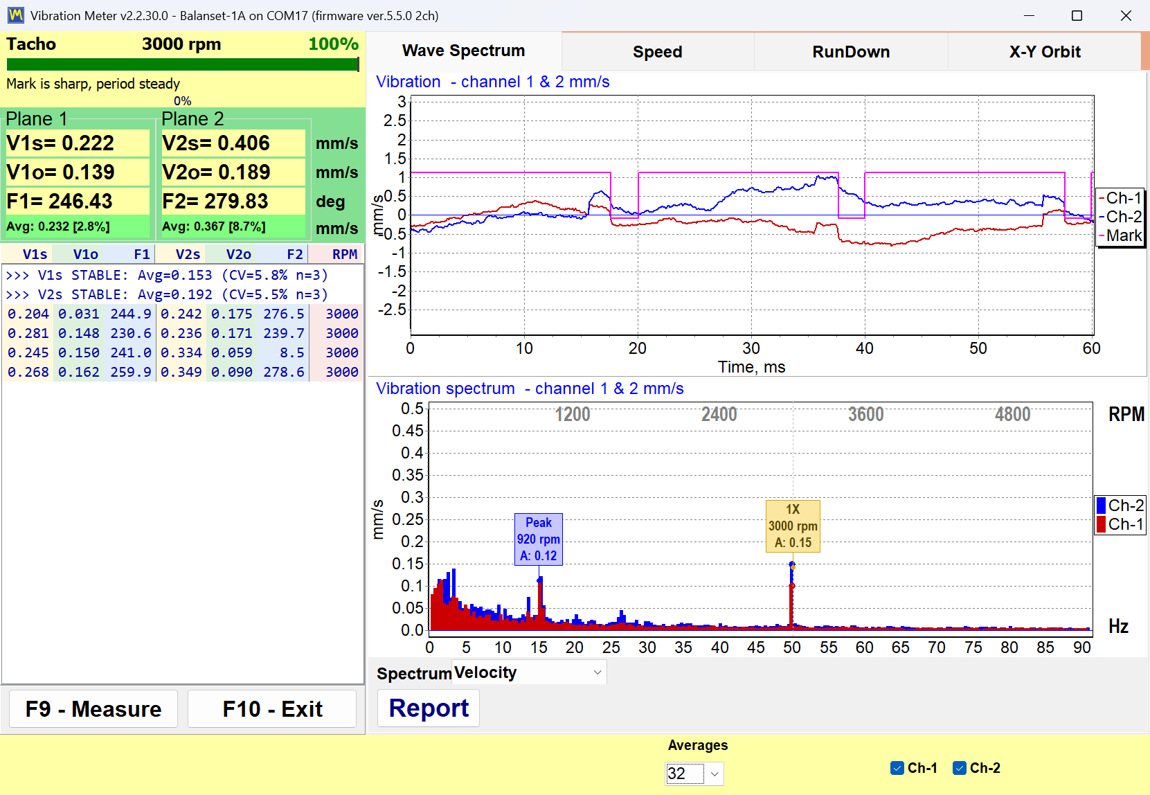Click the 'V1s STABLE: Avg=0.153' log line
Viewport: 1150px width, 795px height.
tap(167, 275)
